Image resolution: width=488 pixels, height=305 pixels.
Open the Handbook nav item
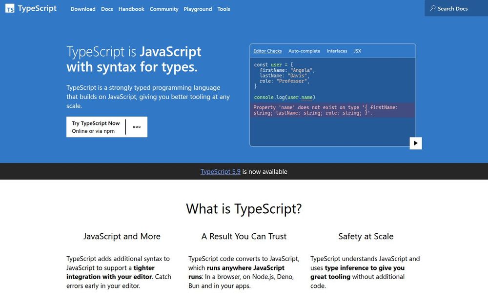(x=131, y=9)
